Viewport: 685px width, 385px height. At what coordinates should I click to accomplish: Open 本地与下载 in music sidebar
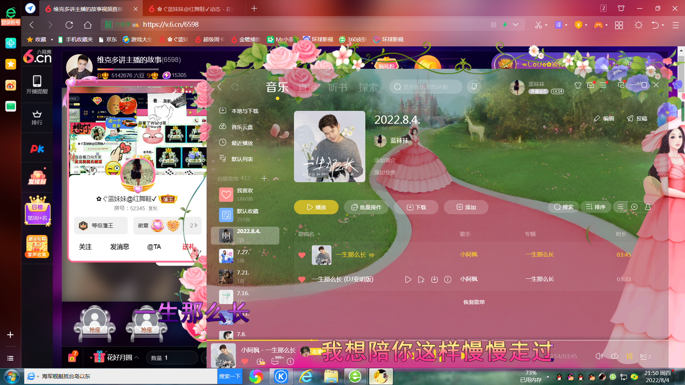pos(239,111)
